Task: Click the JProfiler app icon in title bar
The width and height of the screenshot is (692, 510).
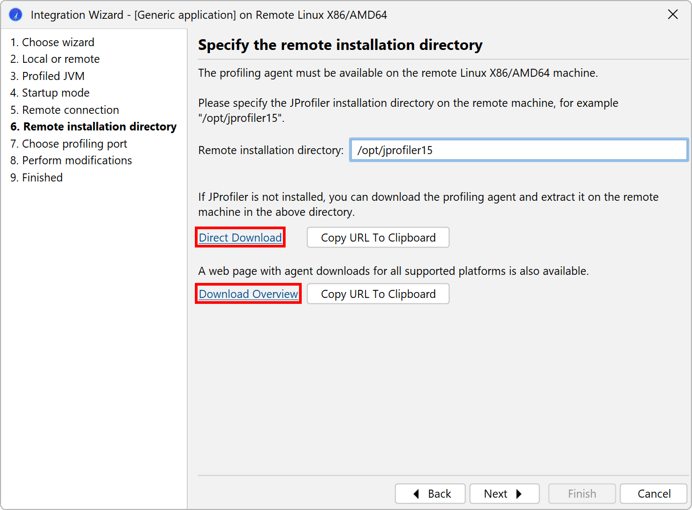Action: 16,14
